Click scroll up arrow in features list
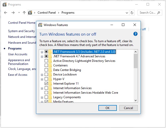The width and height of the screenshot is (166, 128). pos(136,52)
